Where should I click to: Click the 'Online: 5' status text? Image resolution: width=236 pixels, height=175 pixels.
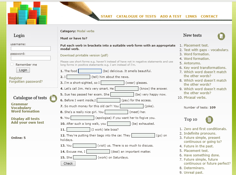(18, 138)
